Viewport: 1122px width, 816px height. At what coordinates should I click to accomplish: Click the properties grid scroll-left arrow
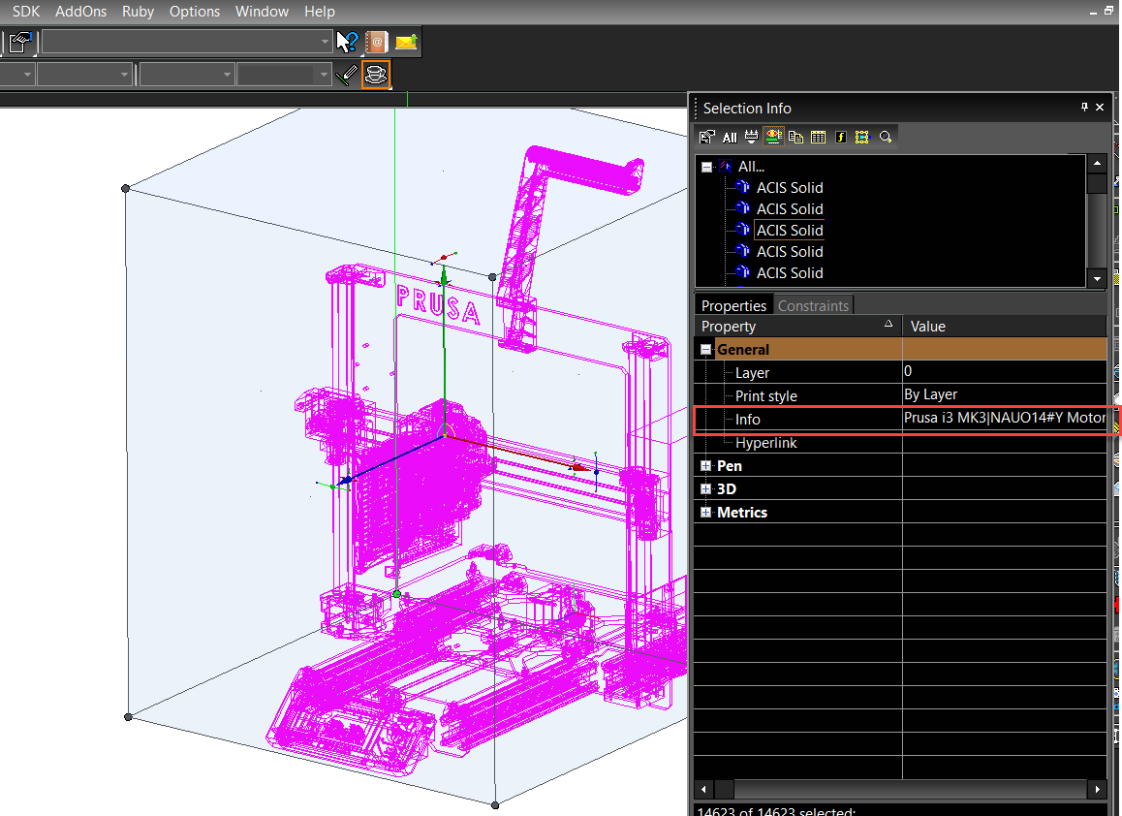[x=704, y=790]
